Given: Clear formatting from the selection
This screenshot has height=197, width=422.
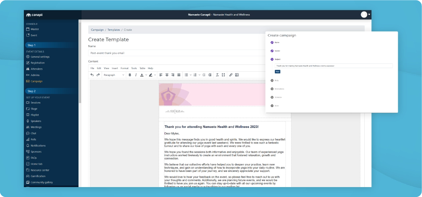Looking at the screenshot, I should [x=217, y=75].
